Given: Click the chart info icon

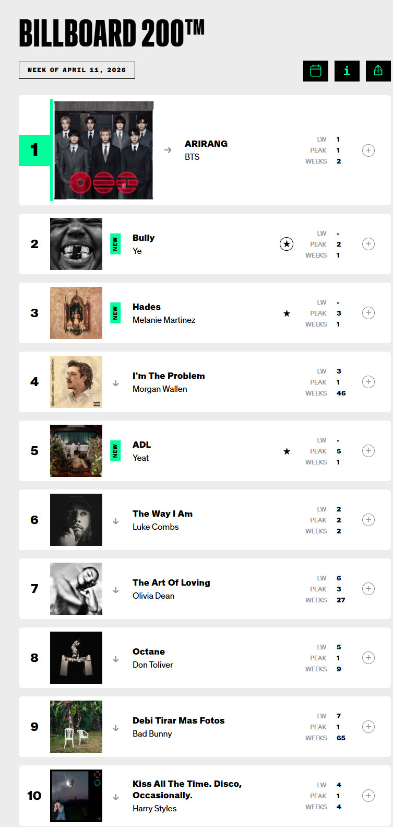Looking at the screenshot, I should (x=347, y=71).
